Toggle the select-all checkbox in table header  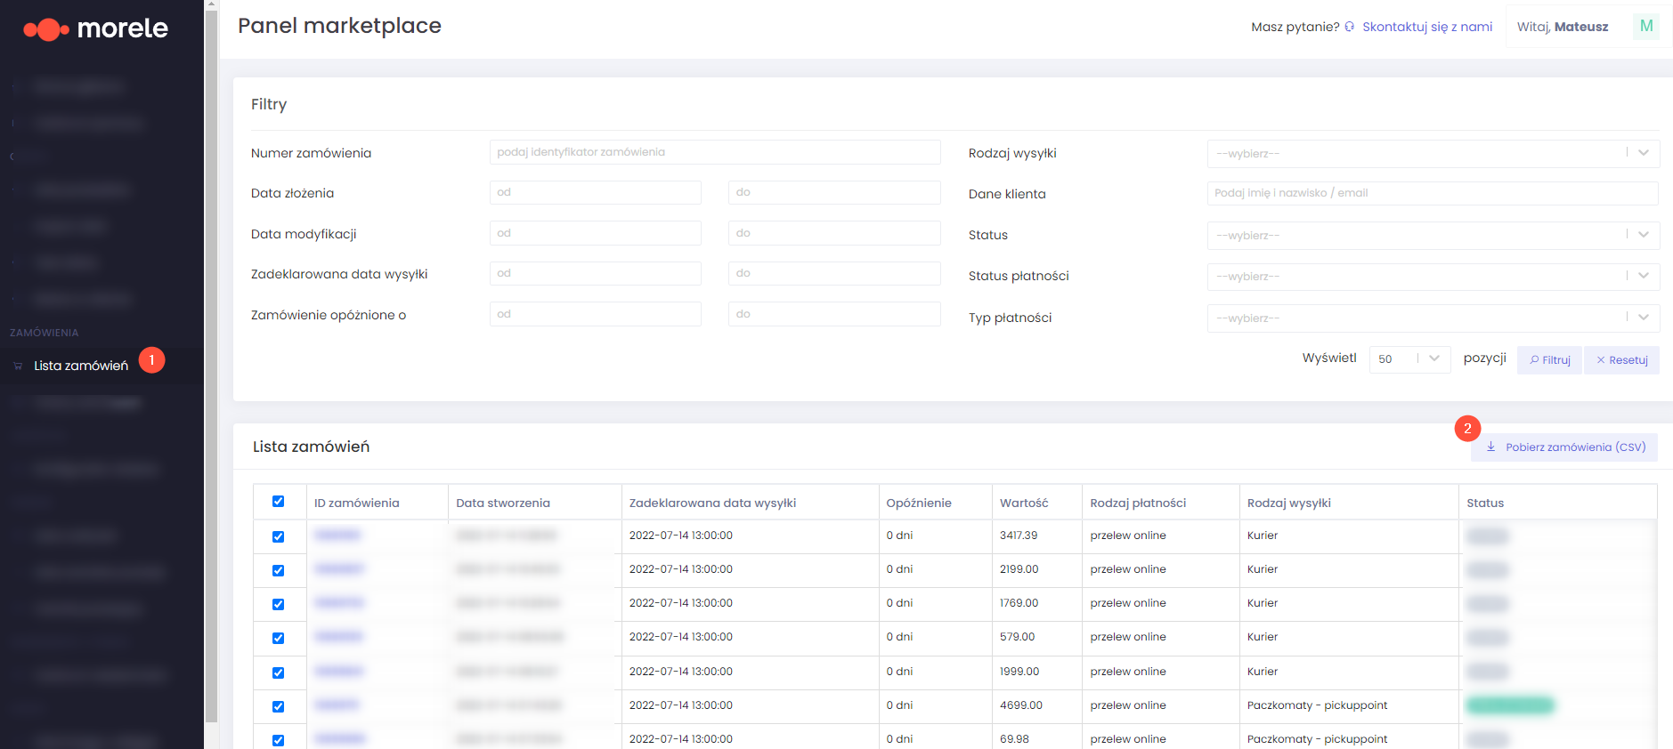tap(278, 502)
